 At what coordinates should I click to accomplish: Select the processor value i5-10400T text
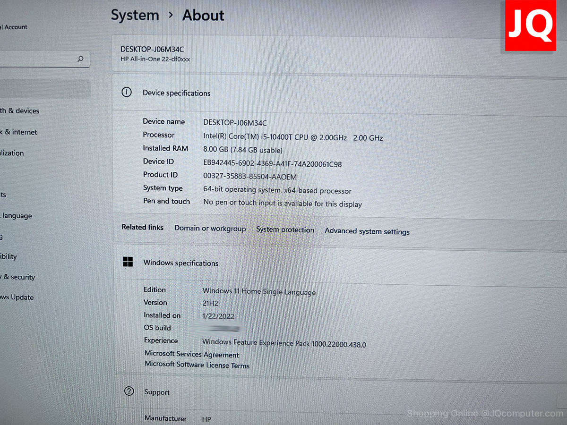pos(293,137)
